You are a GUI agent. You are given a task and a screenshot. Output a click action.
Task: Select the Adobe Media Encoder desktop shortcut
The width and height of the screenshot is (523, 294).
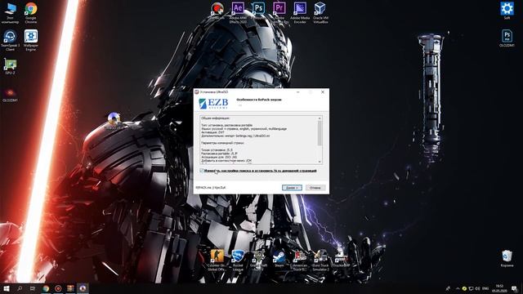tap(300, 13)
